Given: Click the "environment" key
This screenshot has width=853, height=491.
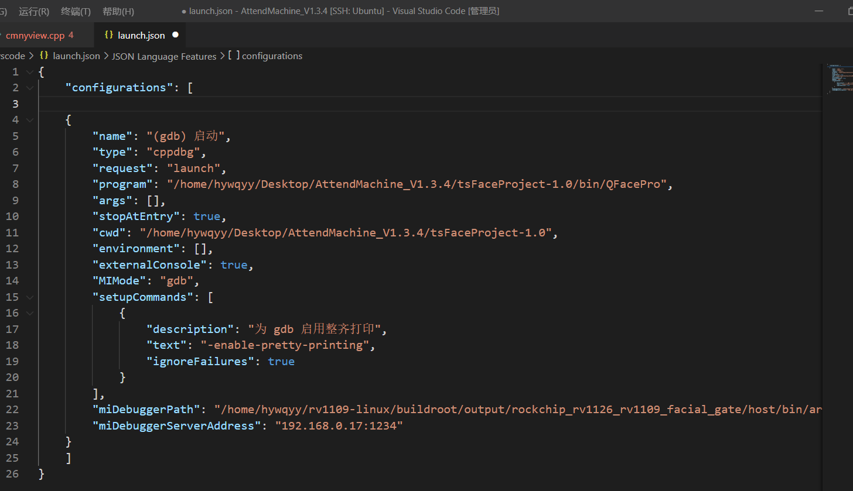Looking at the screenshot, I should point(136,249).
